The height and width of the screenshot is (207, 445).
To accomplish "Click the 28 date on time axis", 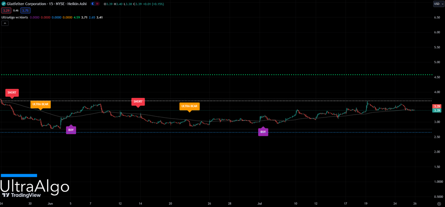I will 230,204.
